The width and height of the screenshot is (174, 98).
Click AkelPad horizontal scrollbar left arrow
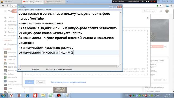point(19,66)
